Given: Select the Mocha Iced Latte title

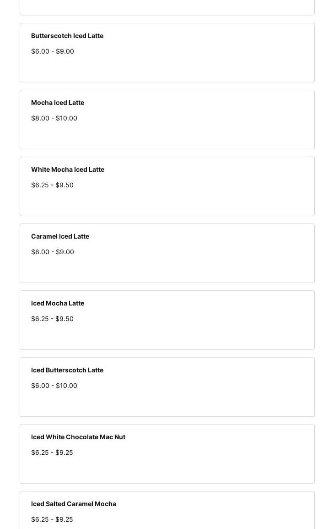Looking at the screenshot, I should coord(58,103).
